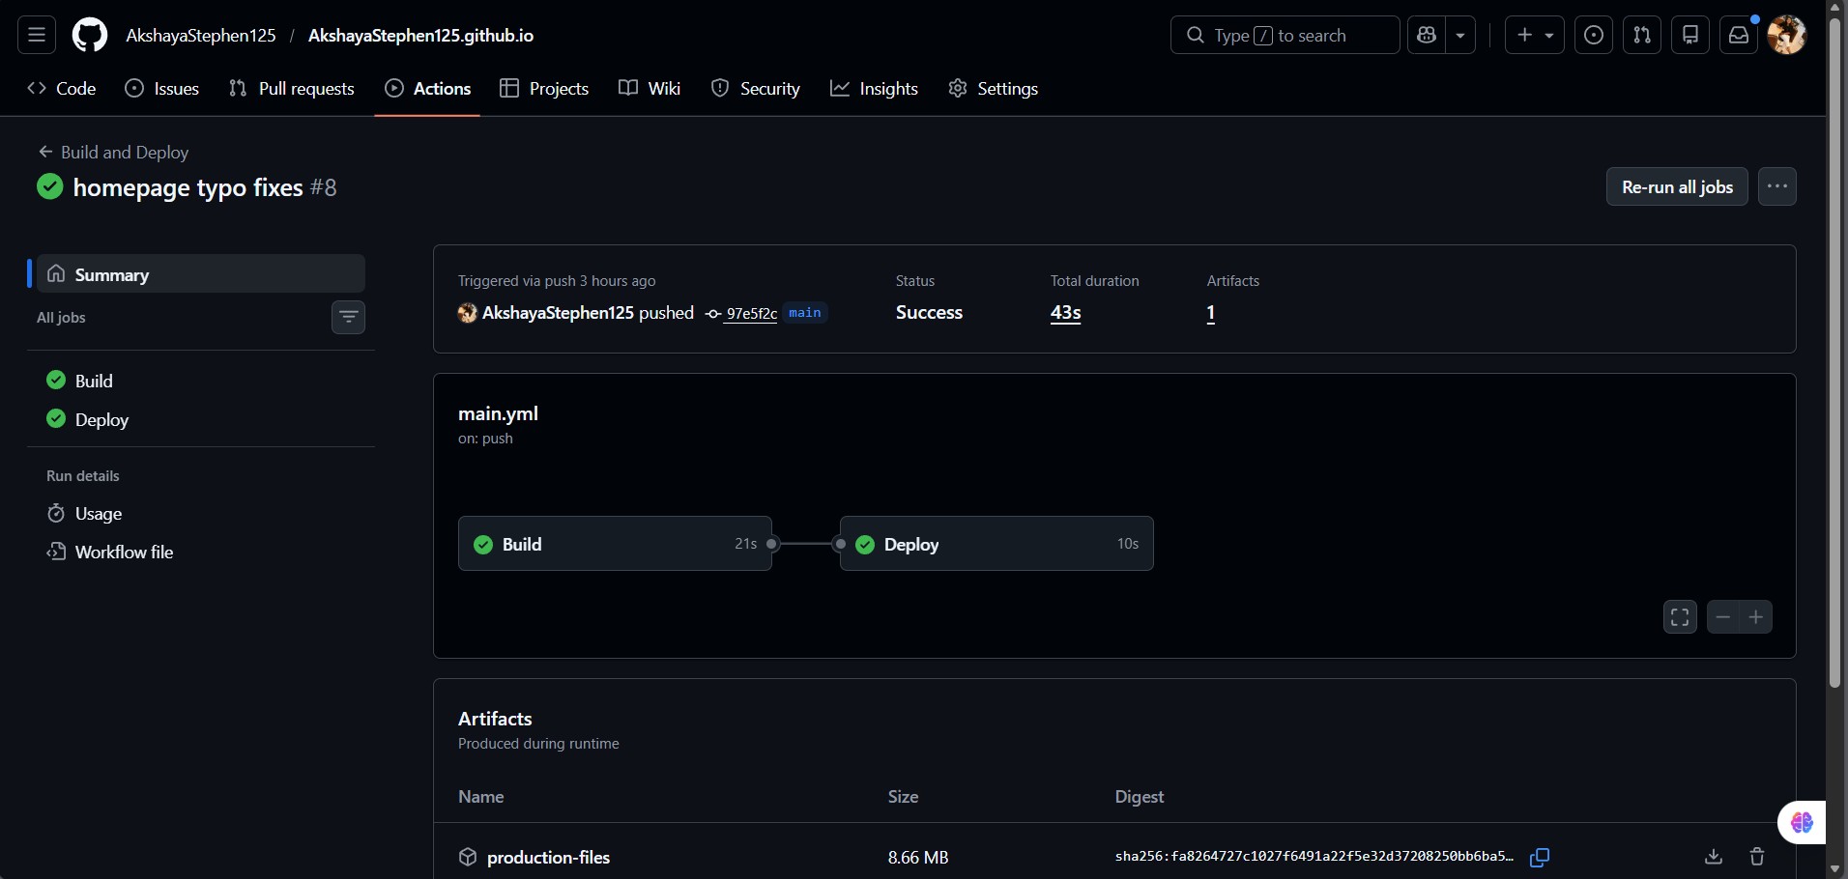Screen dimensions: 1848x879
Task: Zoom in on workflow graph
Action: tap(1756, 616)
